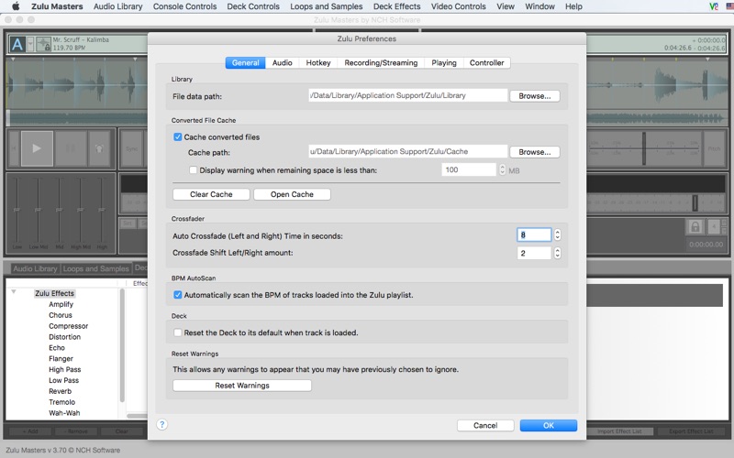The image size is (734, 458).
Task: Open the Recording/Streaming tab
Action: 381,62
